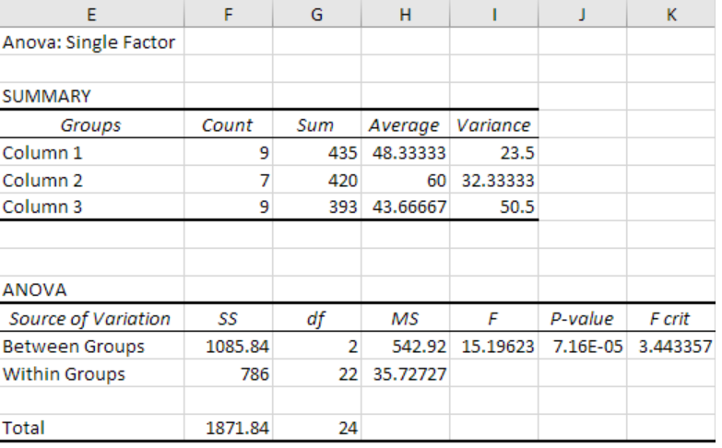The height and width of the screenshot is (448, 722).
Task: Click the 'Anova: Single Factor' cell
Action: pyautogui.click(x=91, y=41)
